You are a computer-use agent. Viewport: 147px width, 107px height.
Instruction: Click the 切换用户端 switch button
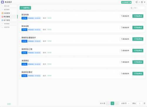(126, 2)
